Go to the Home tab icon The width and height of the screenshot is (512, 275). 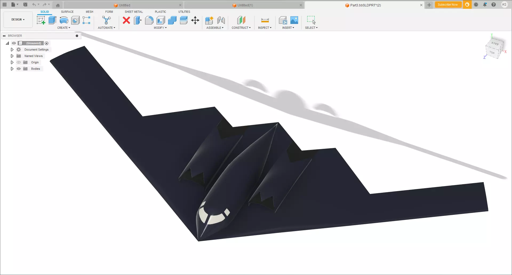pos(58,5)
